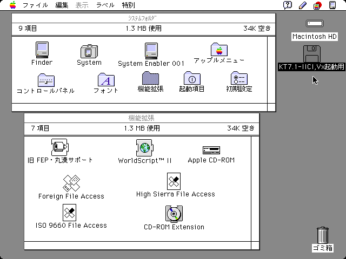The height and width of the screenshot is (259, 346).
Task: Click the 'WorldScript™ II' file name
Action: (145, 161)
